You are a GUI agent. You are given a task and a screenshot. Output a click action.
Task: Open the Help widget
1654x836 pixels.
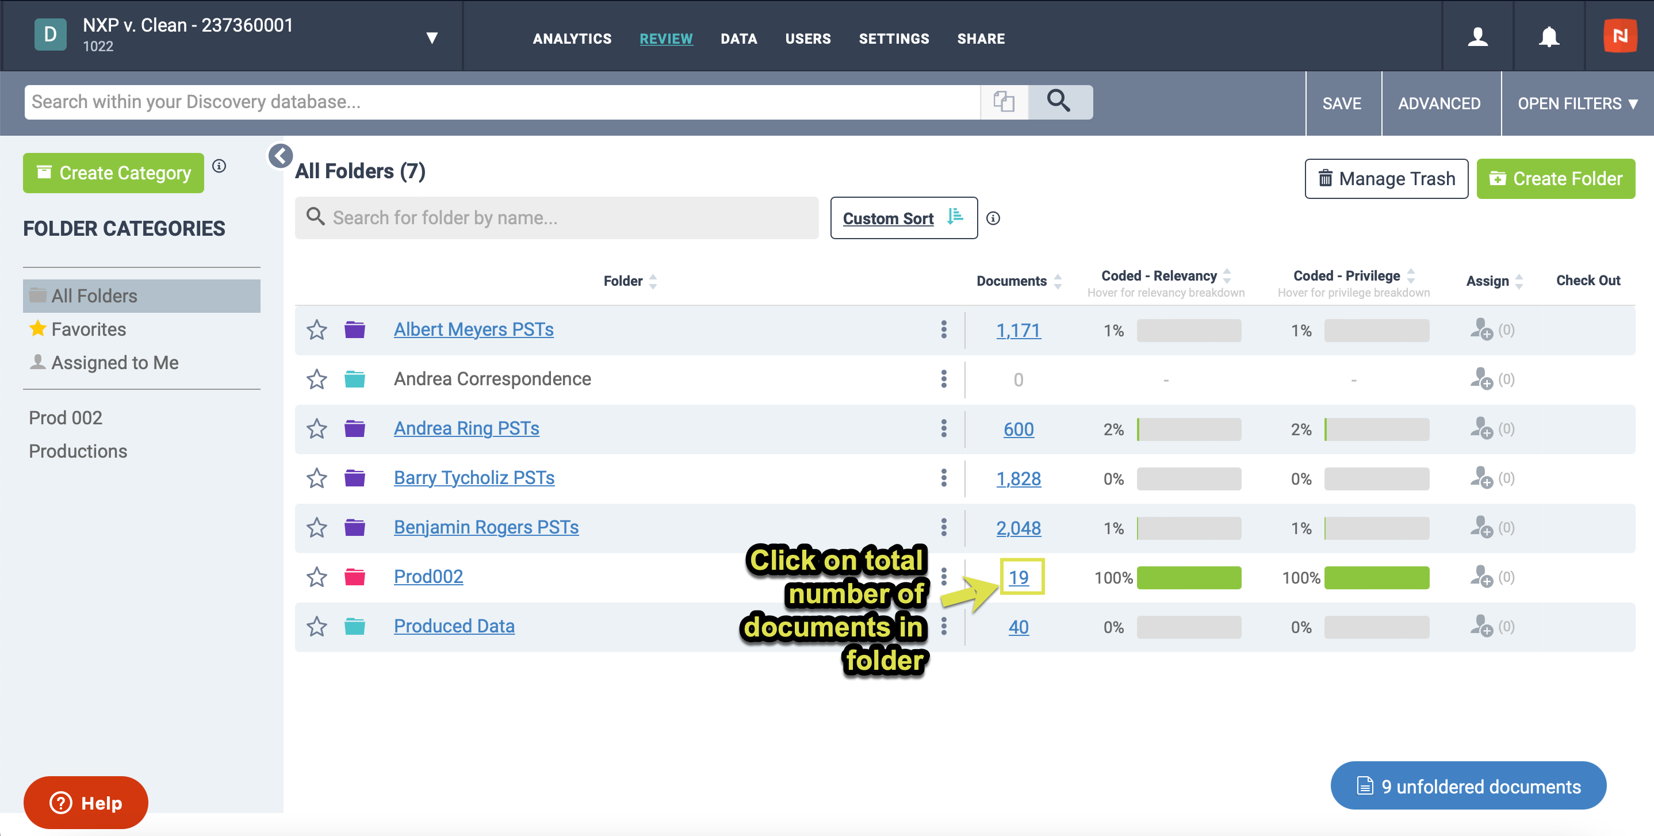tap(85, 802)
